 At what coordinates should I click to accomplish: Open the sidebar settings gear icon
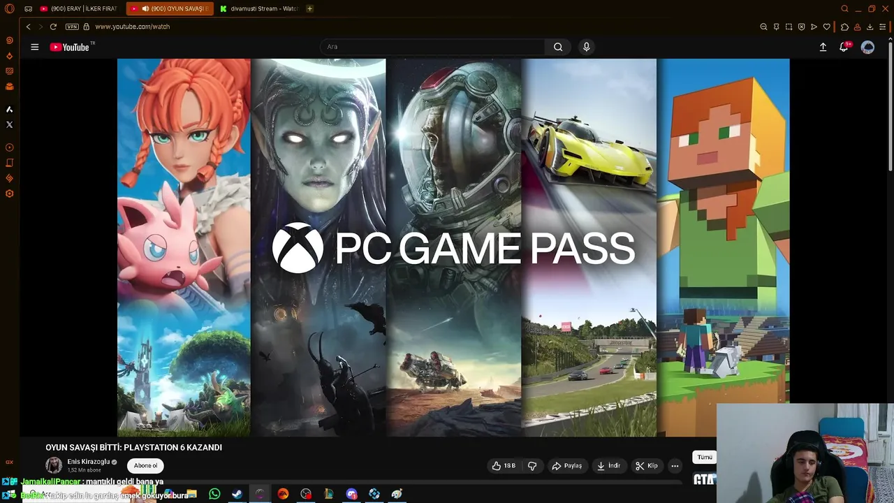[x=10, y=194]
